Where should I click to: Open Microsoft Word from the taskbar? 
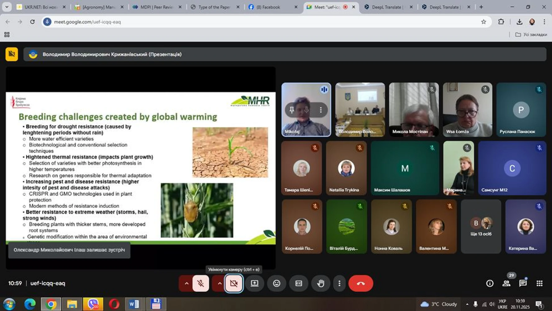click(134, 304)
